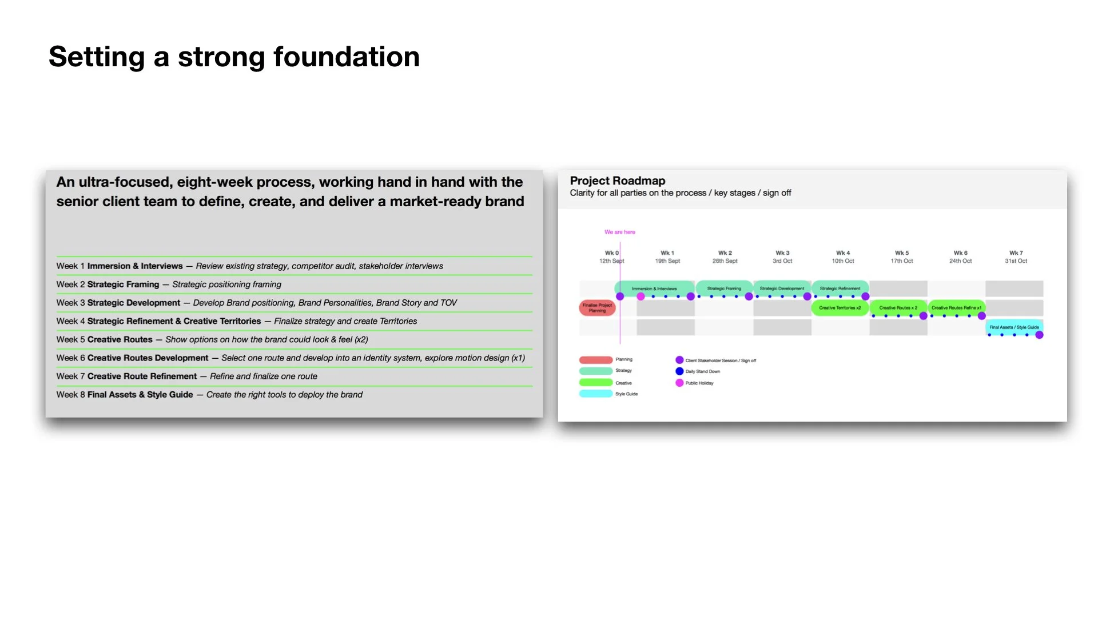Click the pink public holiday dot on timeline
The height and width of the screenshot is (617, 1098).
point(640,297)
